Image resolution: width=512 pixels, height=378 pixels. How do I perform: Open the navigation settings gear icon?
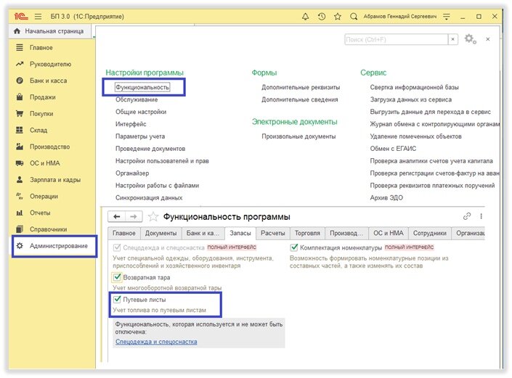coord(470,39)
